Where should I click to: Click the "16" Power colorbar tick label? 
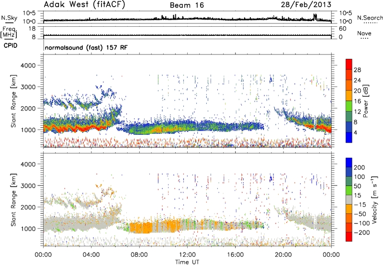click(357, 101)
